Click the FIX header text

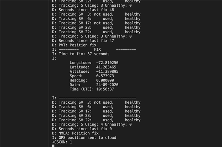click(97, 50)
